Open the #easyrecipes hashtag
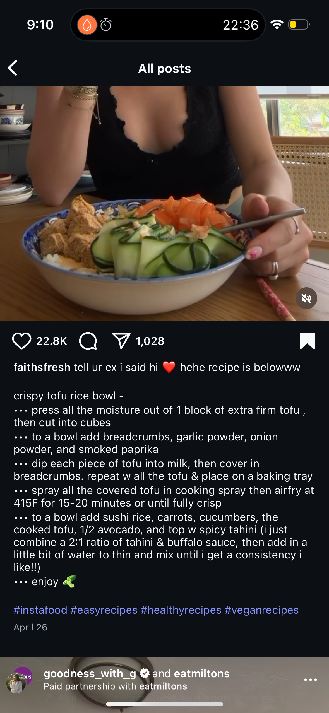 (104, 610)
